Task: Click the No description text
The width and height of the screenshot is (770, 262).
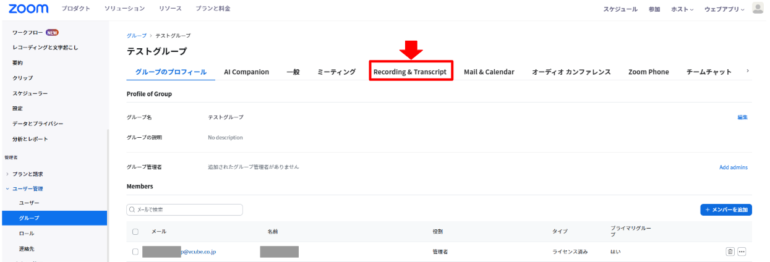Action: [x=225, y=137]
